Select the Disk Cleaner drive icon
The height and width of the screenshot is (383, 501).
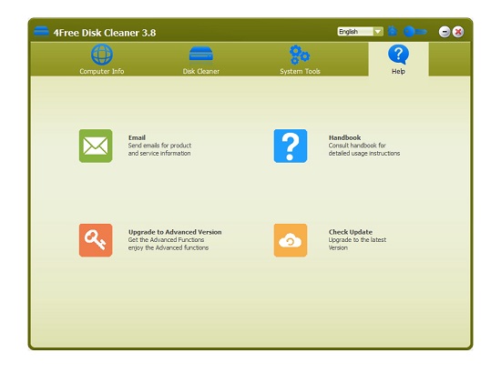200,54
